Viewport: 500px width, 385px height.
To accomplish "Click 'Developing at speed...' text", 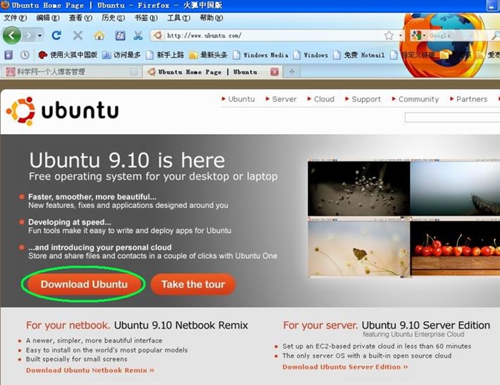I will click(69, 222).
